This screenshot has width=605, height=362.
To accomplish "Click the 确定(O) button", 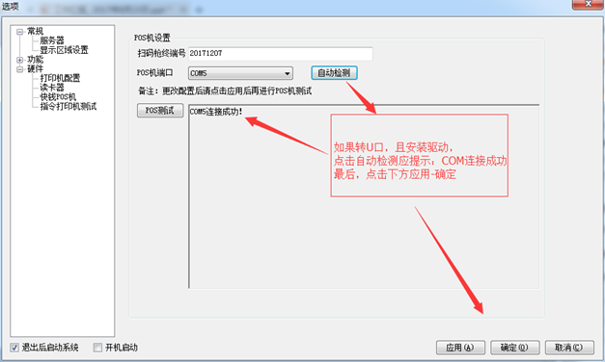I will (x=514, y=348).
